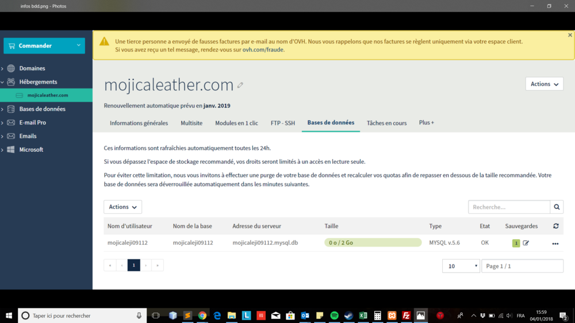Open Google Chrome from the taskbar
Viewport: 575px width, 323px height.
coord(202,316)
